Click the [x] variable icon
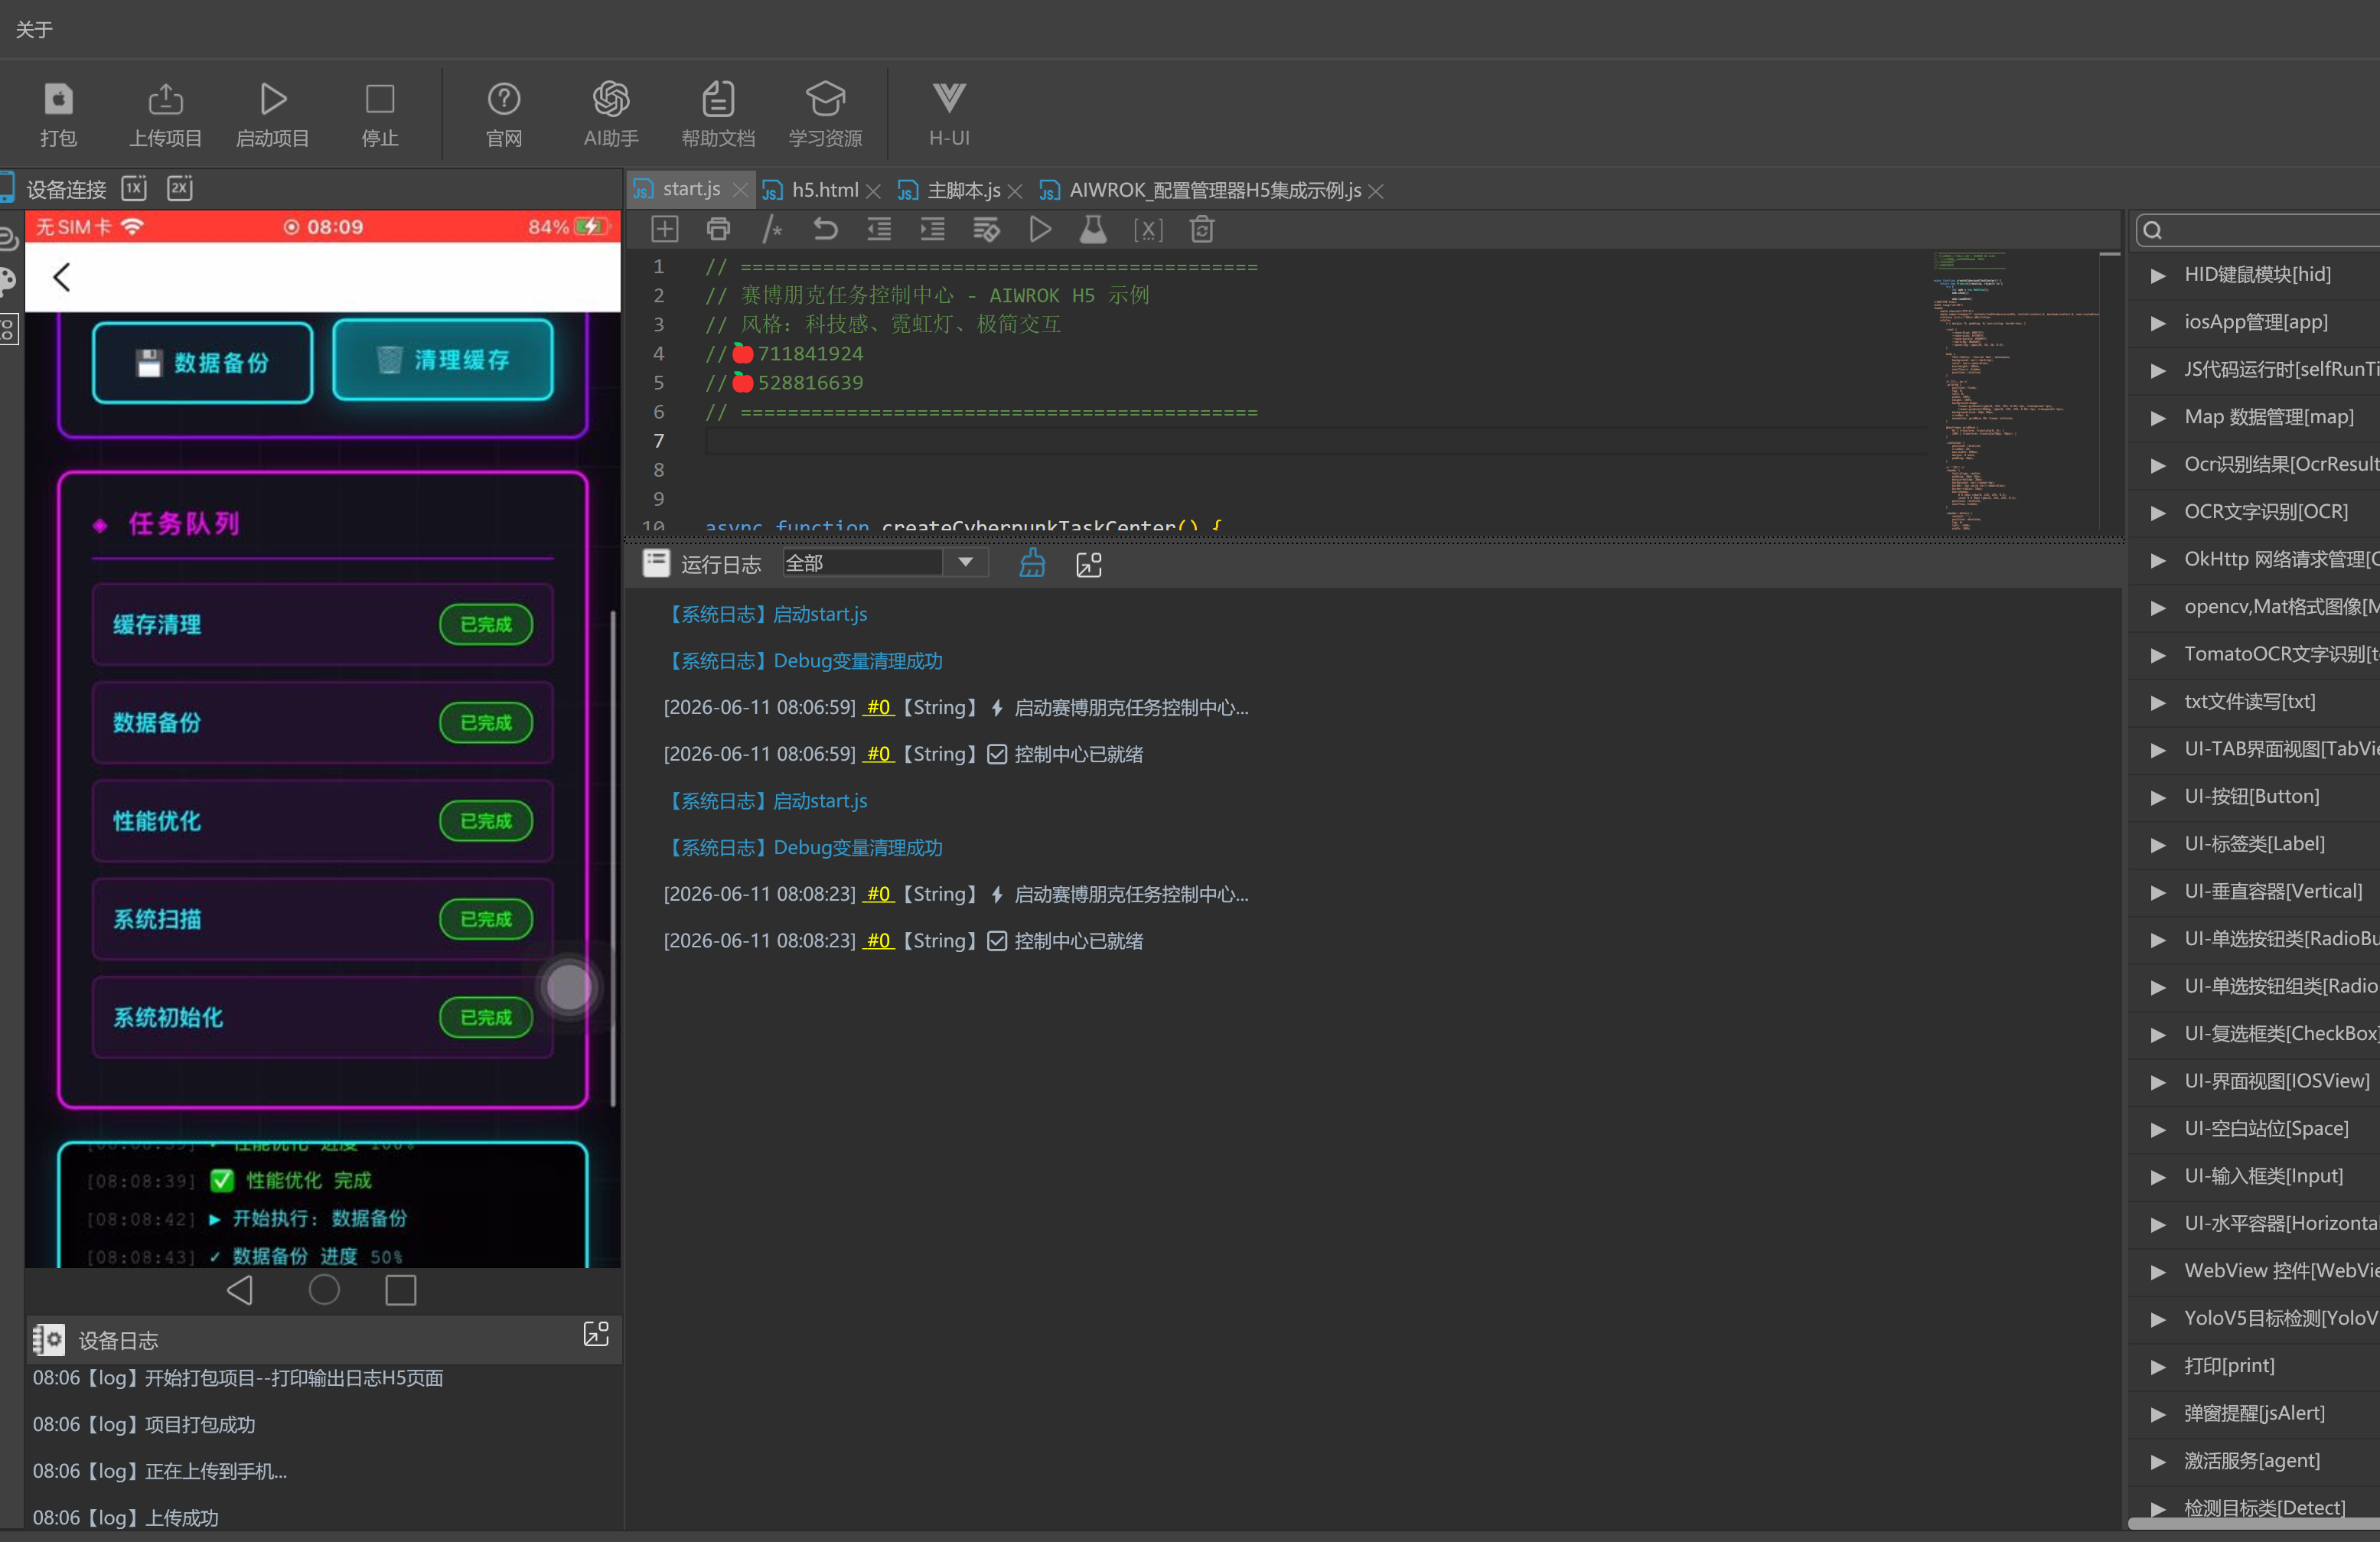2380x1542 pixels. (1148, 230)
